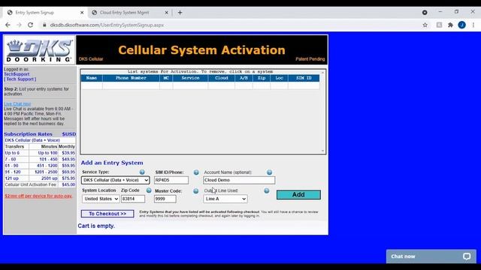Click the Loc column header

[279, 78]
